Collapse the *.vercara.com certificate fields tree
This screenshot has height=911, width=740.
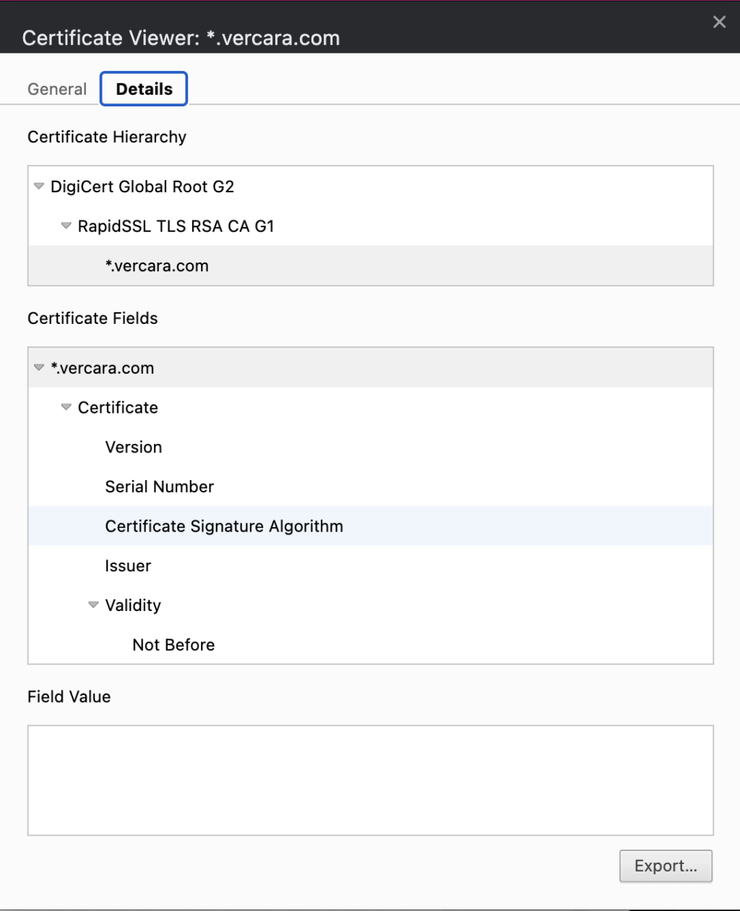(x=38, y=367)
